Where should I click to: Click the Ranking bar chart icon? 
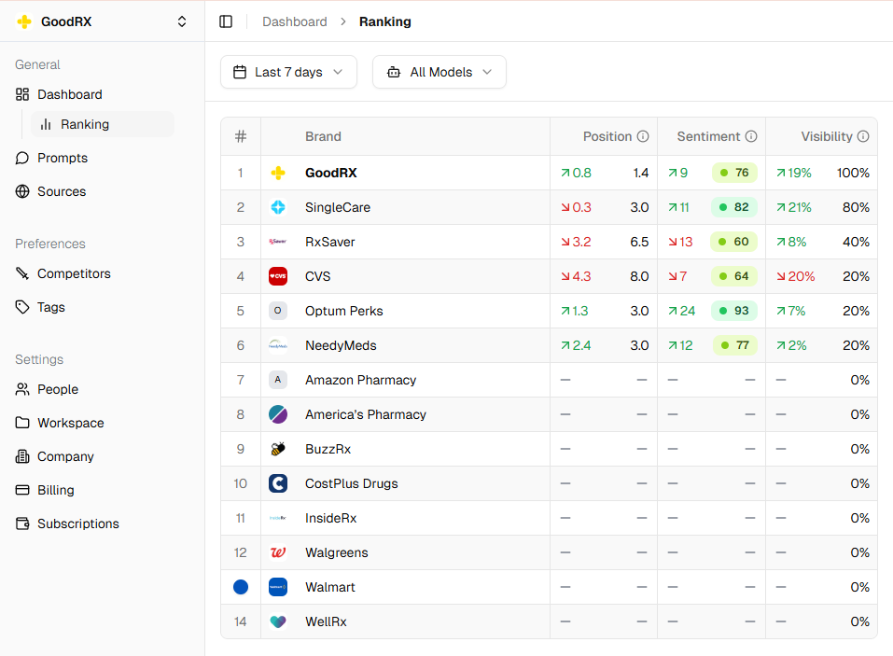coord(46,124)
